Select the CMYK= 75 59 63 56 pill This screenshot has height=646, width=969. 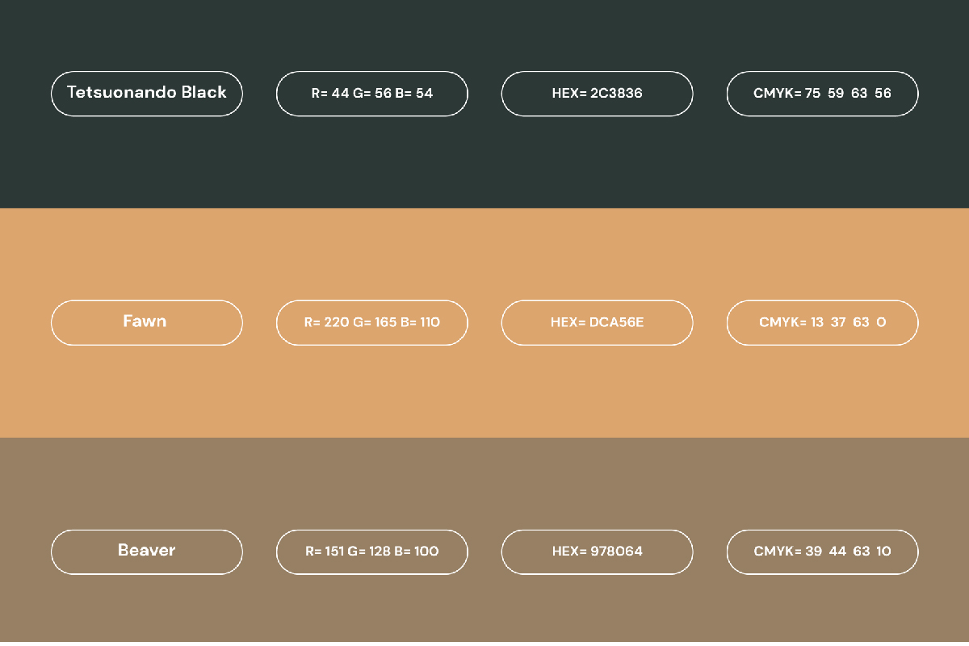pyautogui.click(x=822, y=94)
